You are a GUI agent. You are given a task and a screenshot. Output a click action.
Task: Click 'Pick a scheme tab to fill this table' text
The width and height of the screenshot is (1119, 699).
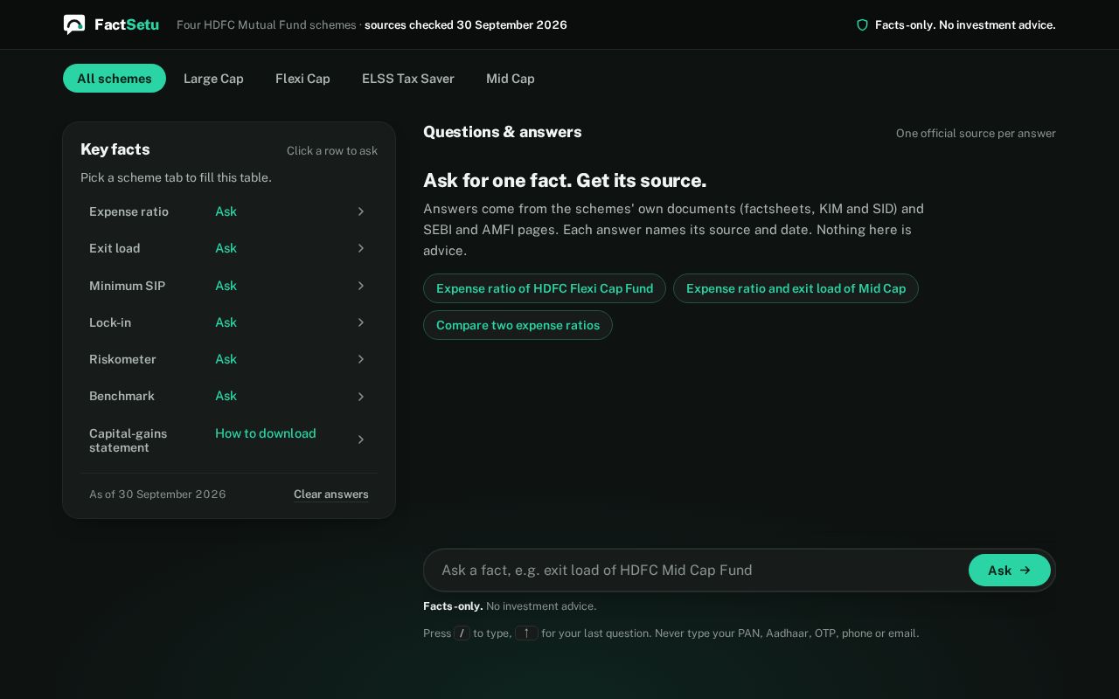pyautogui.click(x=176, y=177)
